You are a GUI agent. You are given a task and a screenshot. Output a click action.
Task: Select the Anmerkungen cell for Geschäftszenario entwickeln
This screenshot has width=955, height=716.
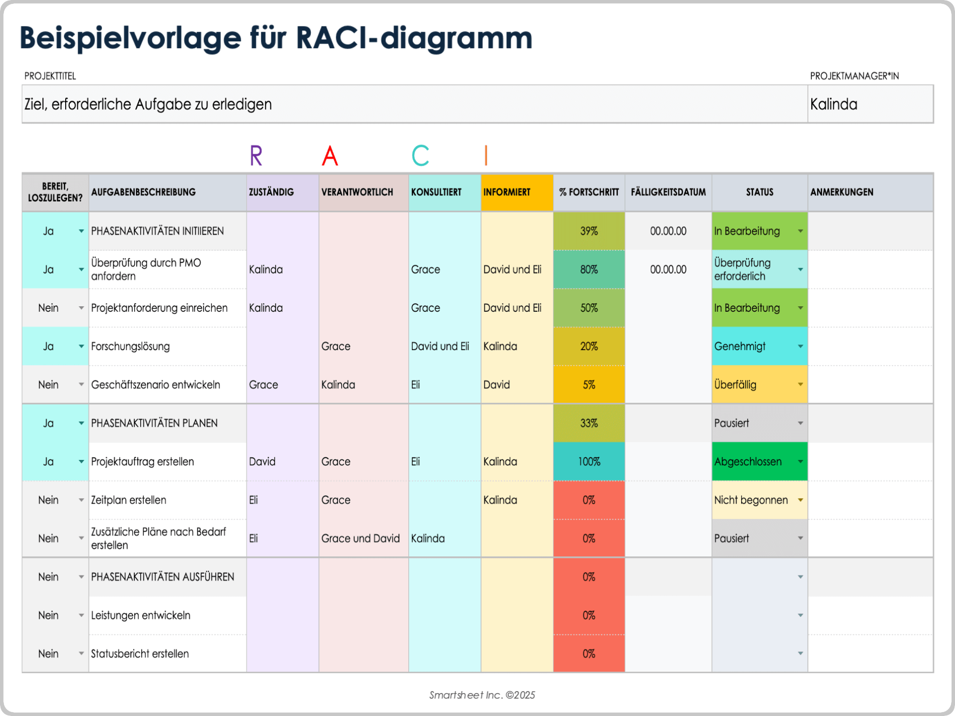pyautogui.click(x=870, y=384)
